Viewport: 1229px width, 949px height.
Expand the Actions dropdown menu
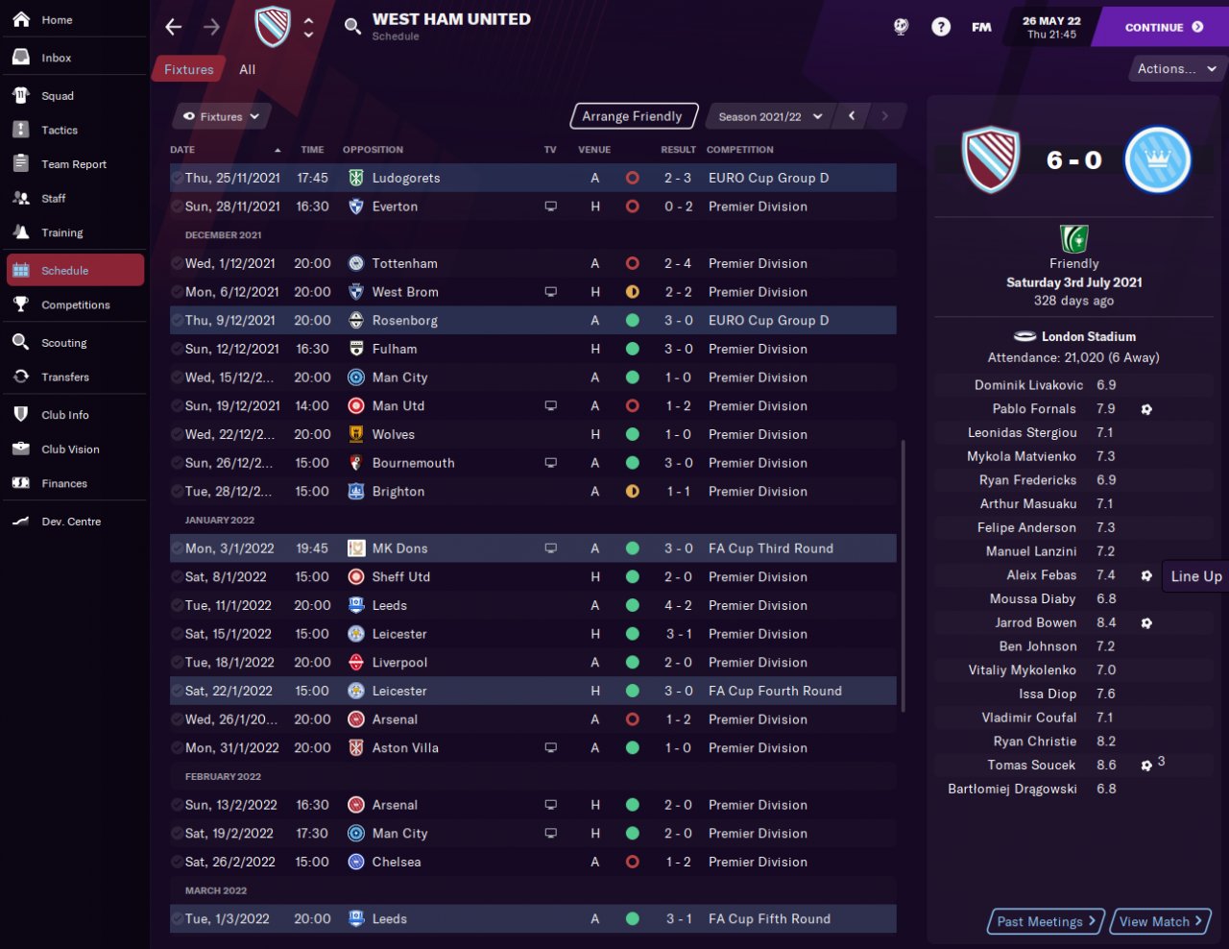[1176, 68]
